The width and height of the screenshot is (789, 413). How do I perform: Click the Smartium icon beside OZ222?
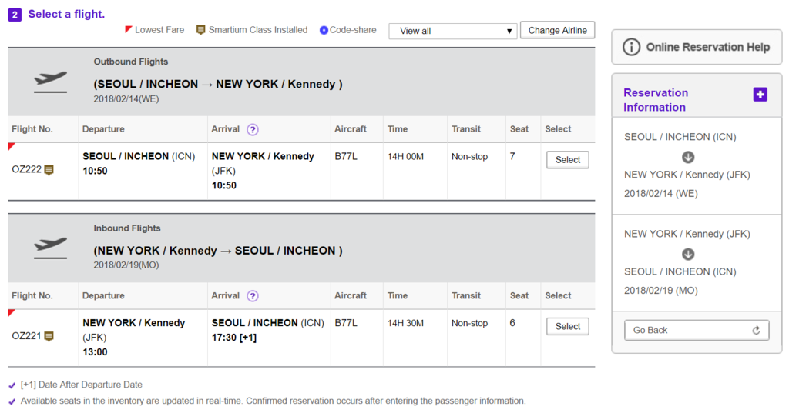click(49, 170)
